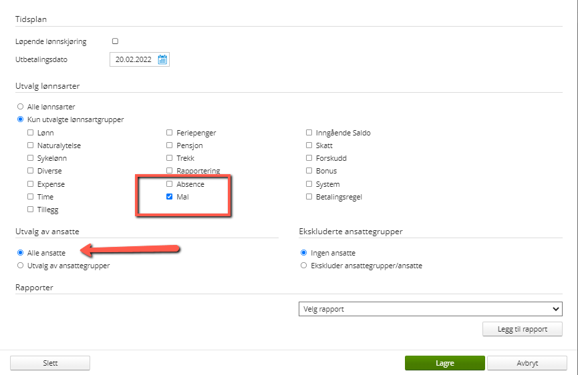This screenshot has width=578, height=375.
Task: Click the Legg til rapport button
Action: tap(522, 330)
